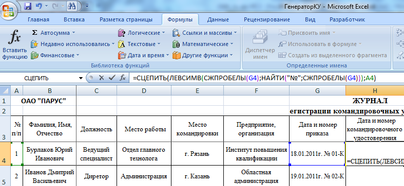Select column C header
Viewport: 404px width, 186px height.
[97, 90]
